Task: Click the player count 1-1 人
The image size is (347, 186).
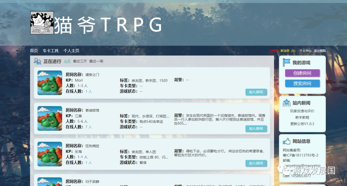Action: 83,157
